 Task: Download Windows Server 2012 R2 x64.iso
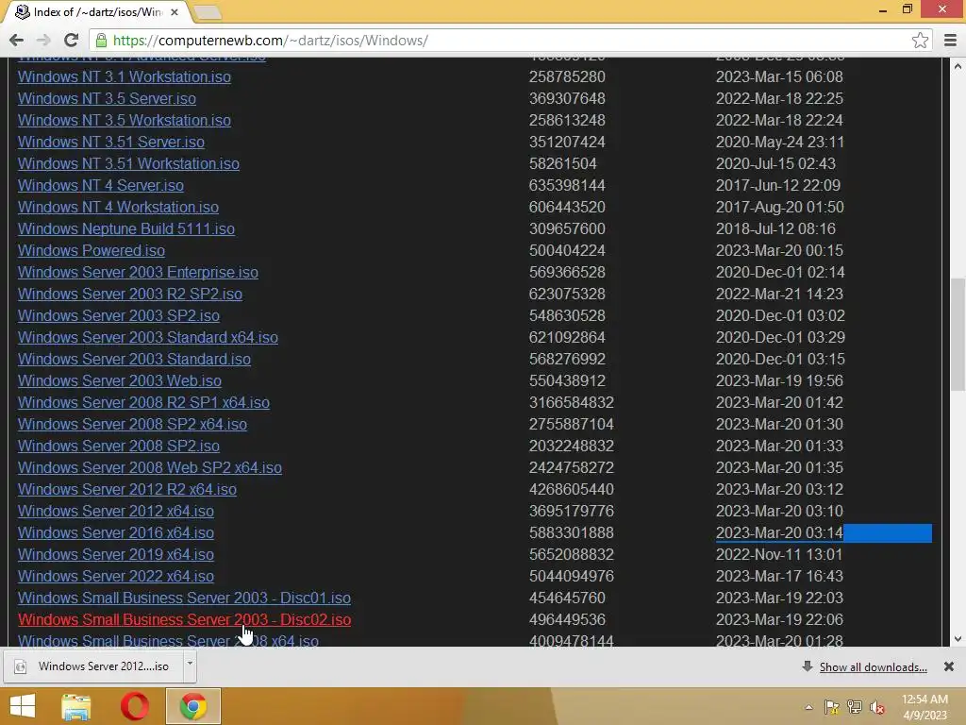(127, 489)
